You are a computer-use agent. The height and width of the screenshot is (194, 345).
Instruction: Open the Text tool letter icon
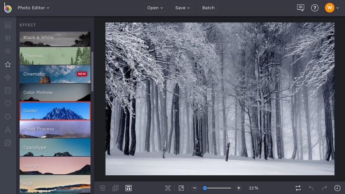click(8, 130)
